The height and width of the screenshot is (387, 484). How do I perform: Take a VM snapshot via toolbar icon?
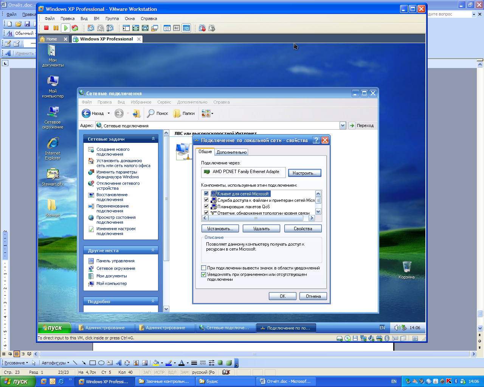point(91,28)
